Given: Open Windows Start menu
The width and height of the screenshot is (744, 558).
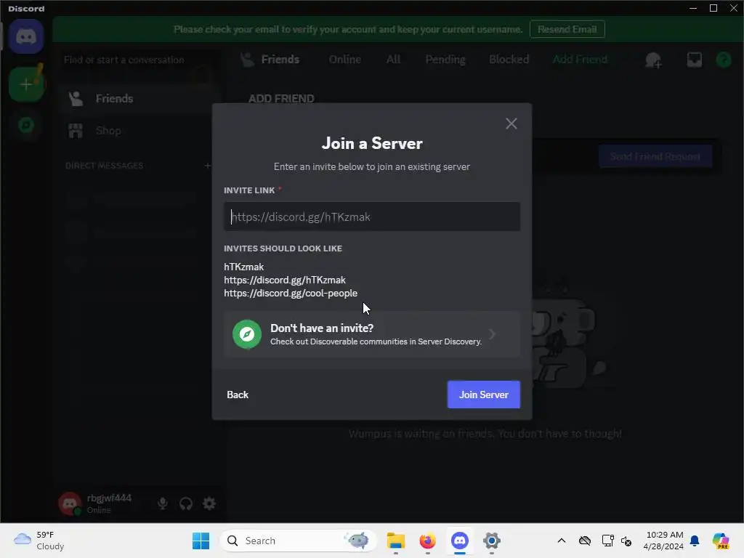Looking at the screenshot, I should click(x=201, y=541).
